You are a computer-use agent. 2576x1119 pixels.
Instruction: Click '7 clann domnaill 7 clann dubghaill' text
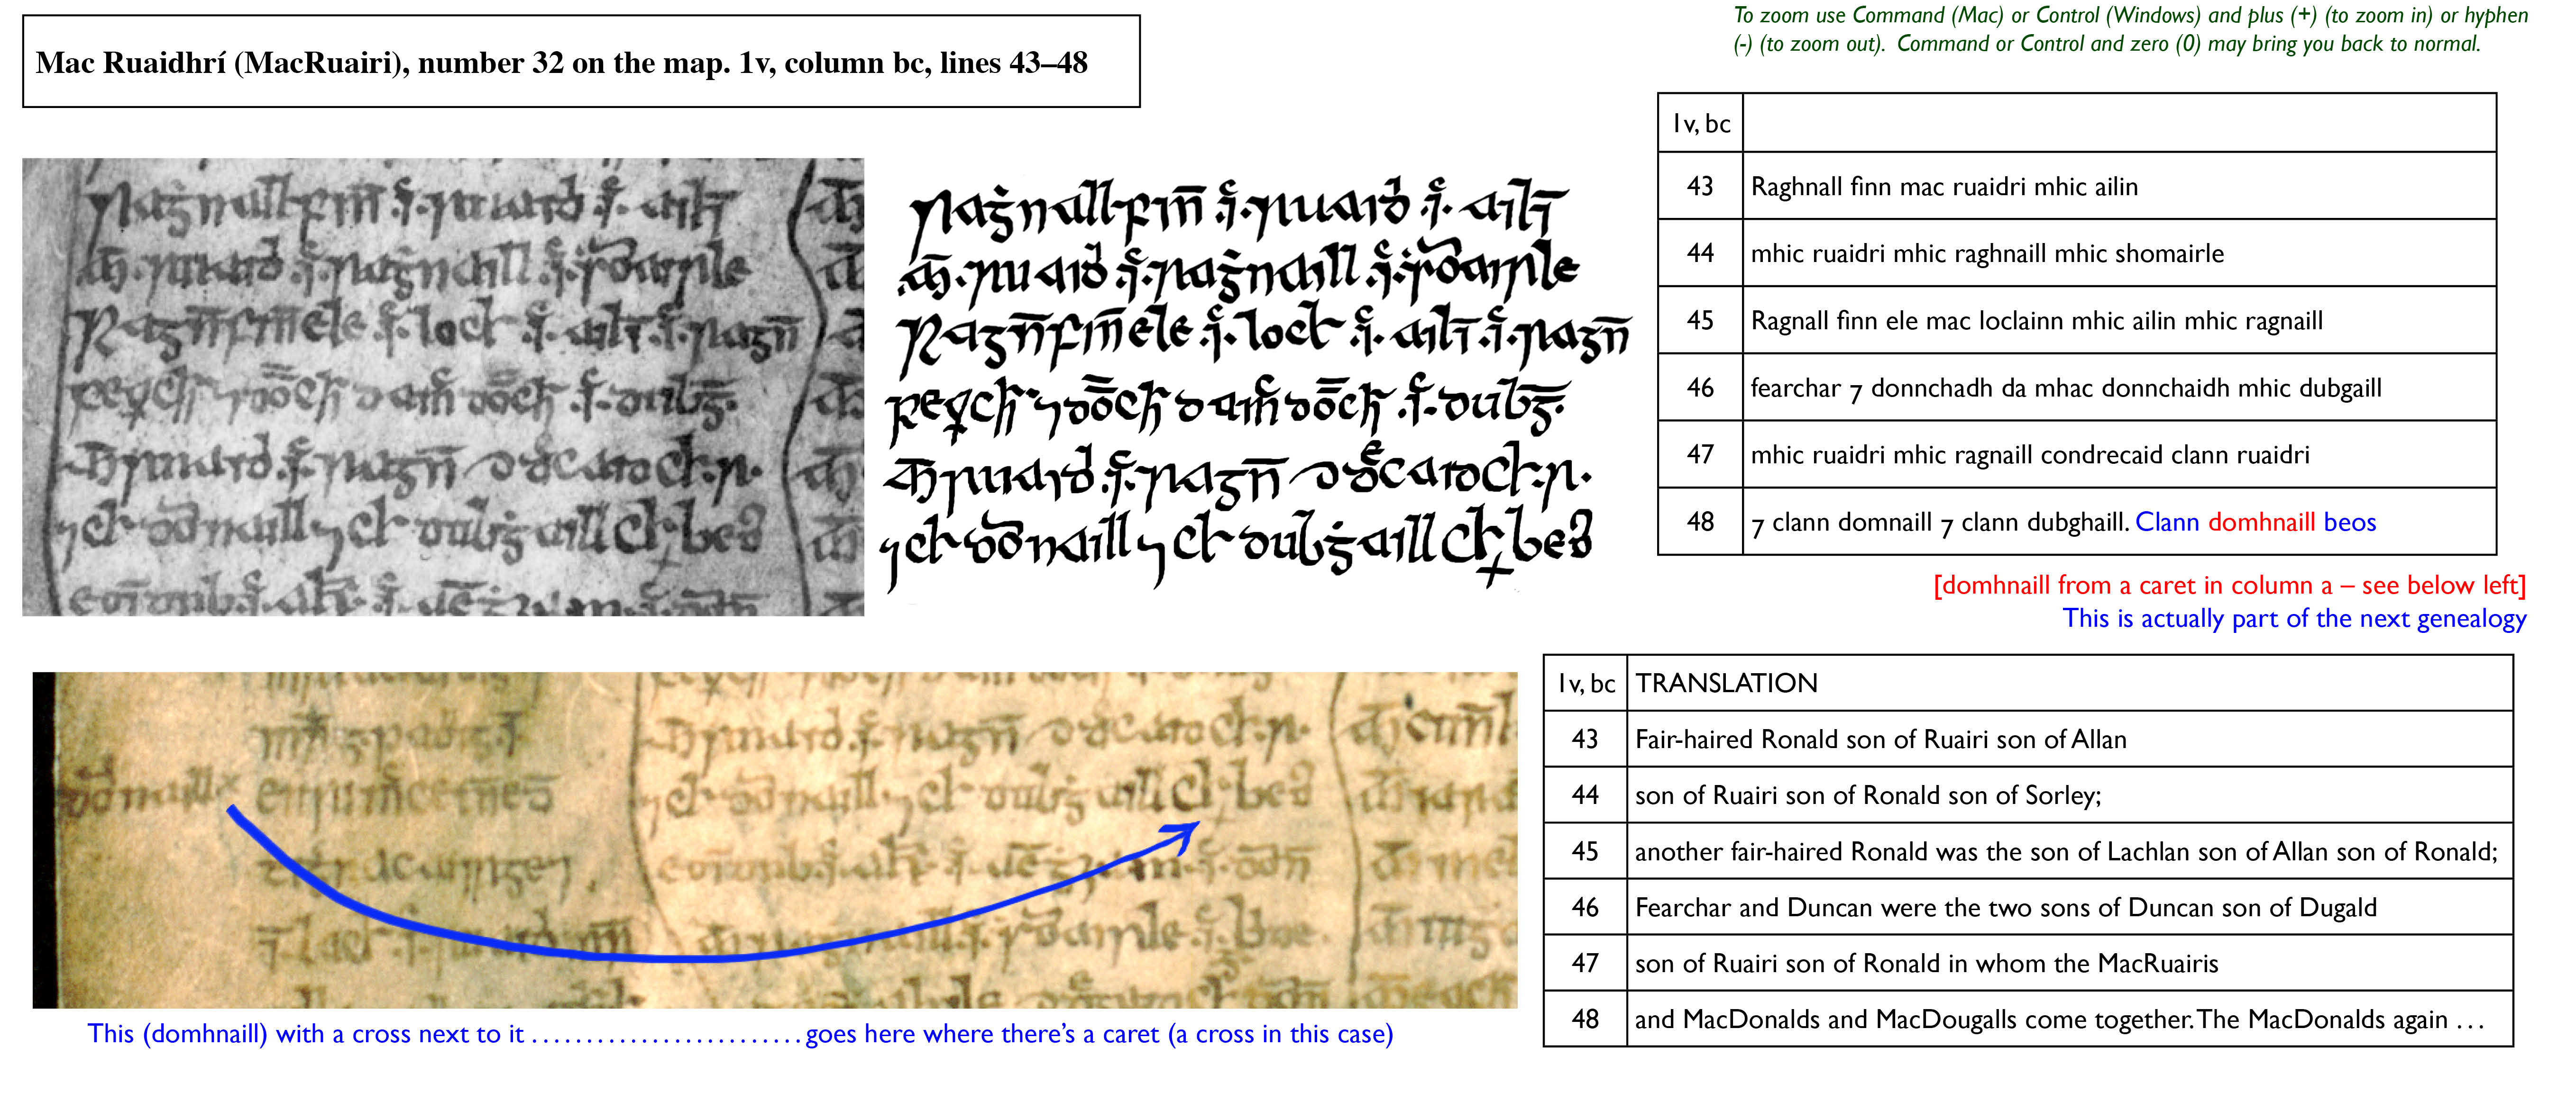[1940, 523]
